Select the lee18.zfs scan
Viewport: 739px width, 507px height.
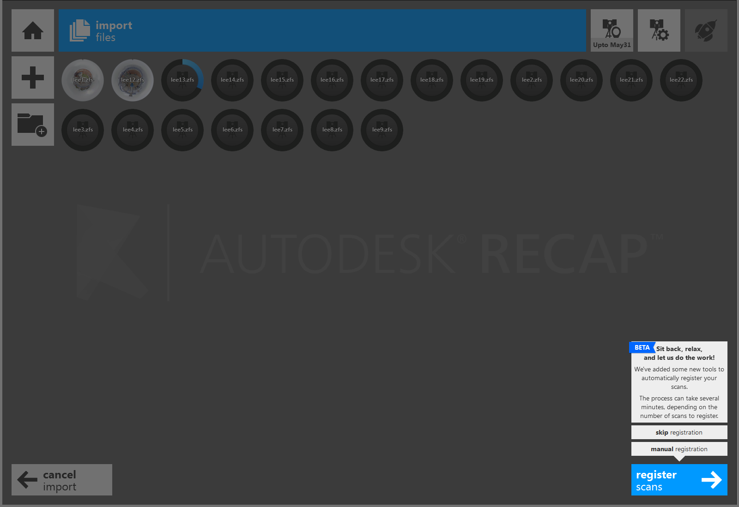coord(432,80)
